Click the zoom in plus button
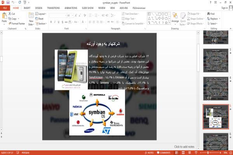This screenshot has width=233, height=155. (x=220, y=153)
